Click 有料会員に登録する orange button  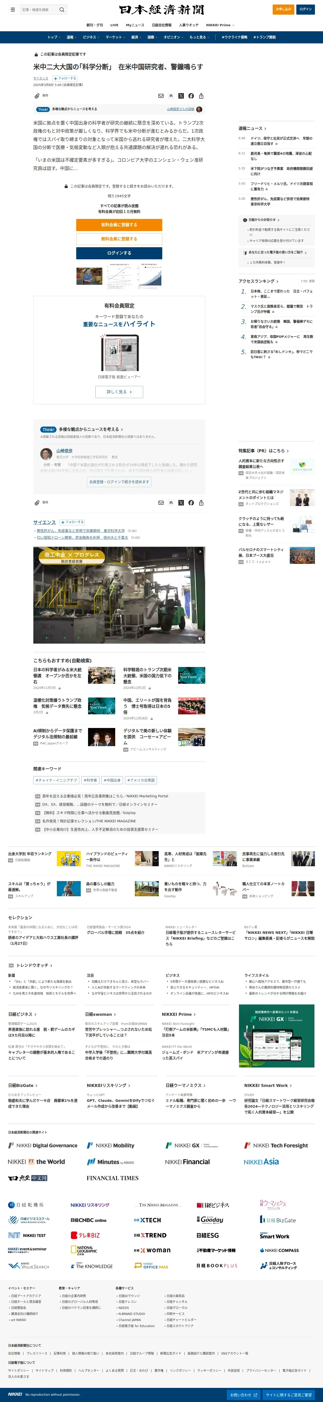point(119,225)
